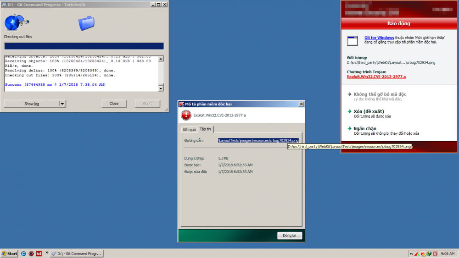Expand the quick launch overflow chevron
459x258 pixels.
pyautogui.click(x=47, y=253)
